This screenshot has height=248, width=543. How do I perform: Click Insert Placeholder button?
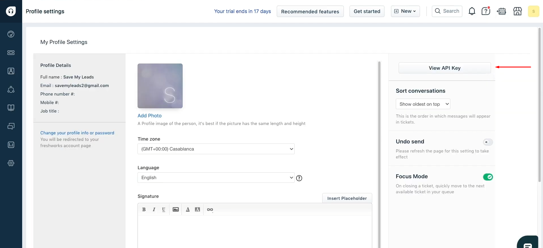(347, 198)
